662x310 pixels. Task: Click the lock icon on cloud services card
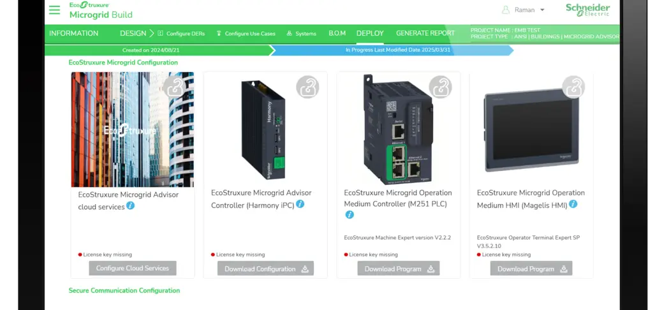click(x=174, y=87)
